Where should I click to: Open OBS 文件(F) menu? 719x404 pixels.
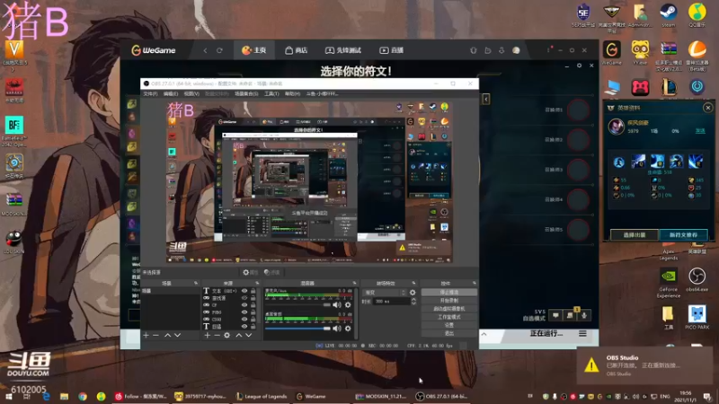click(x=150, y=93)
